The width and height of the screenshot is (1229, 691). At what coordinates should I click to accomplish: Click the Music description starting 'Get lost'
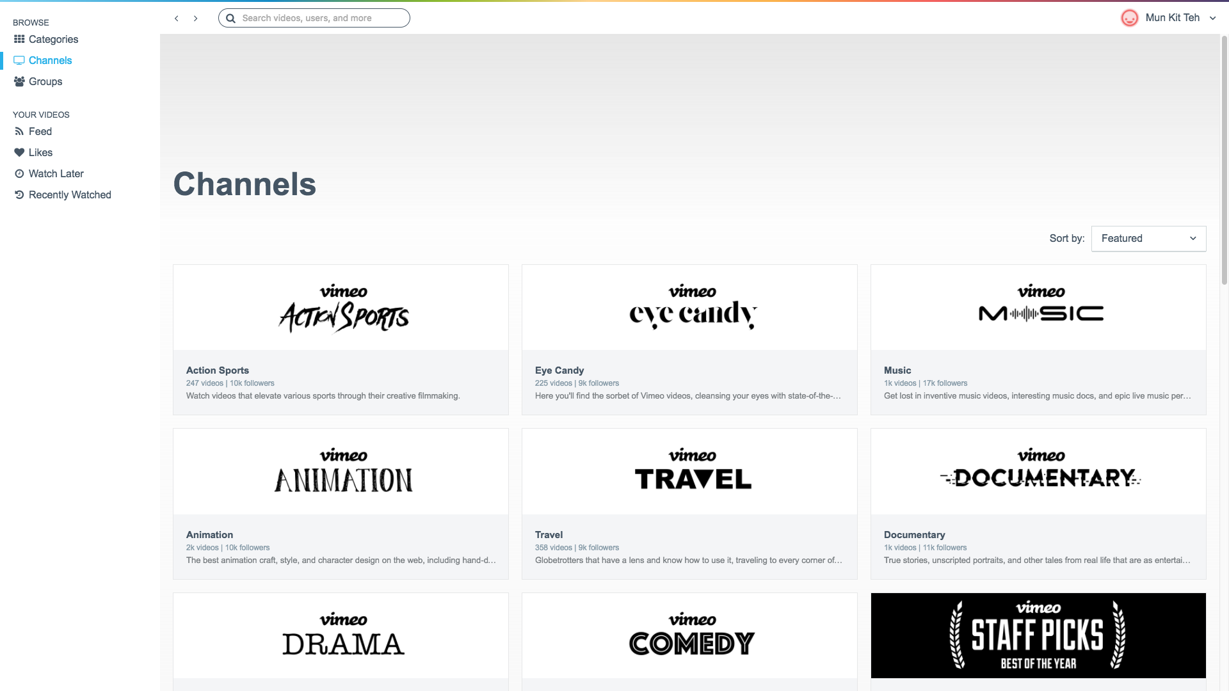(1038, 396)
